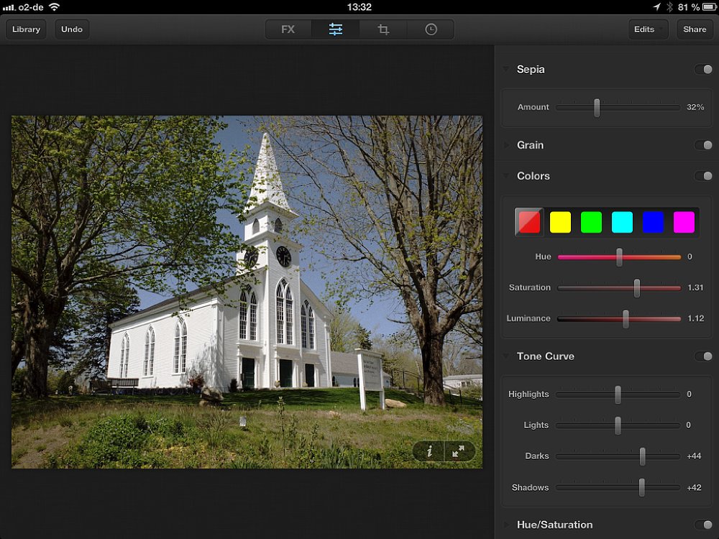This screenshot has width=719, height=539.
Task: Open the FX effects tab
Action: [288, 29]
